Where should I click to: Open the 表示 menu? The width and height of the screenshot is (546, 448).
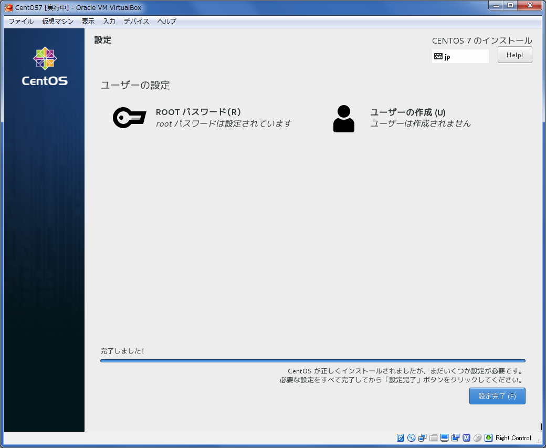click(88, 22)
